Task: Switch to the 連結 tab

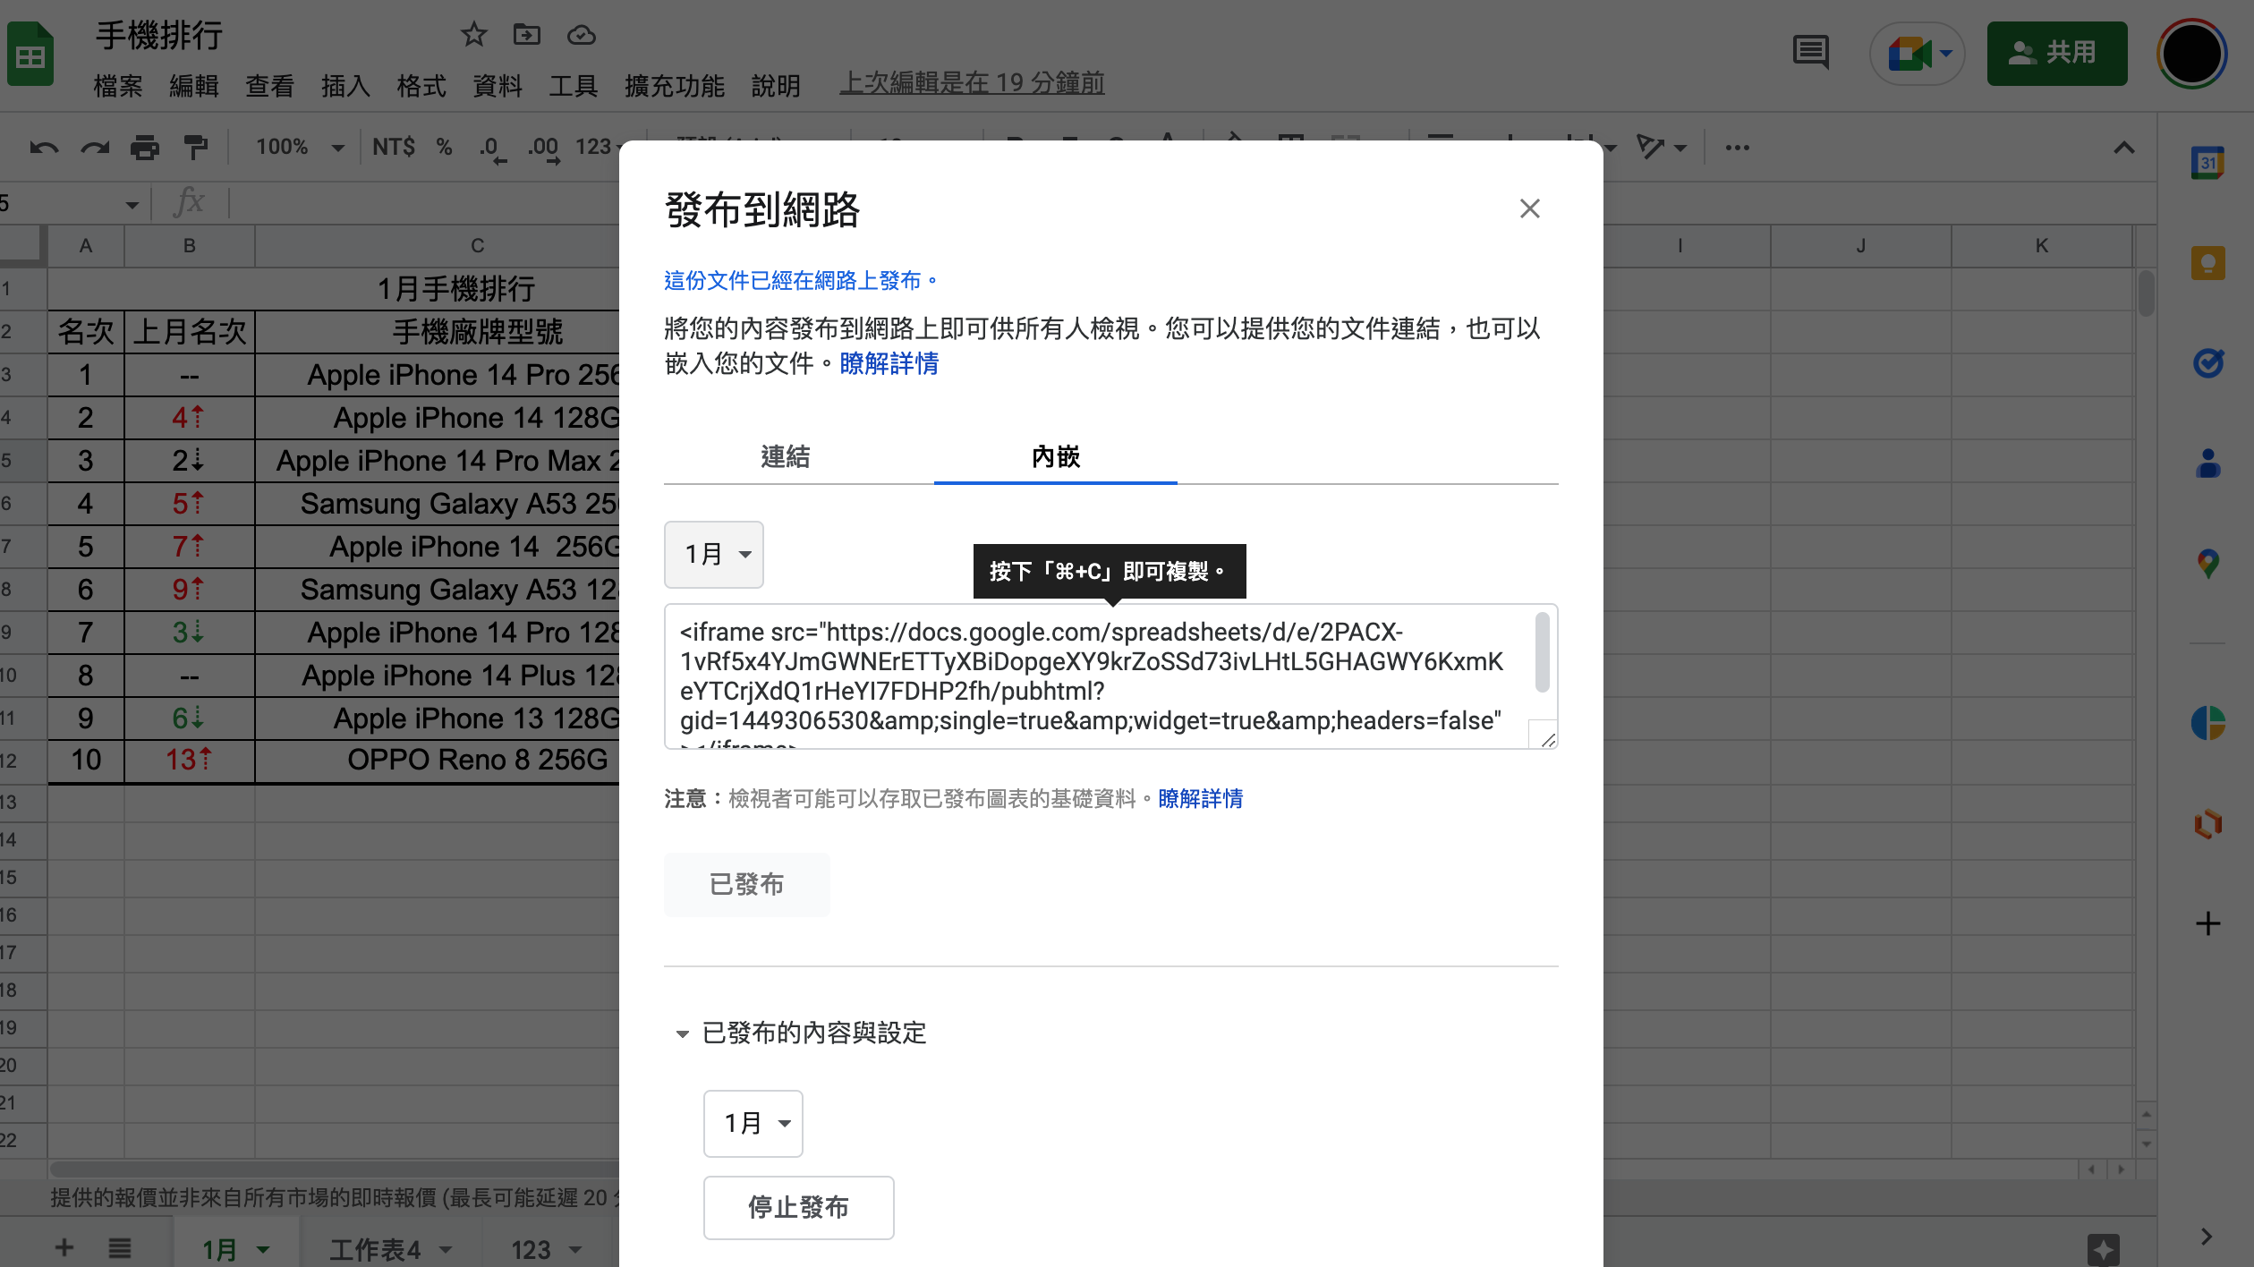Action: click(x=786, y=456)
